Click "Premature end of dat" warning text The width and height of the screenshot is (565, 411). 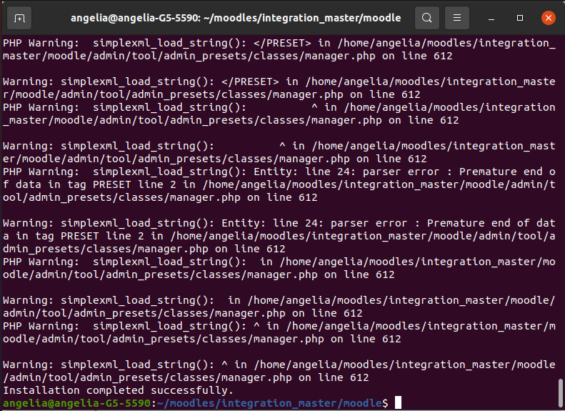pyautogui.click(x=491, y=223)
